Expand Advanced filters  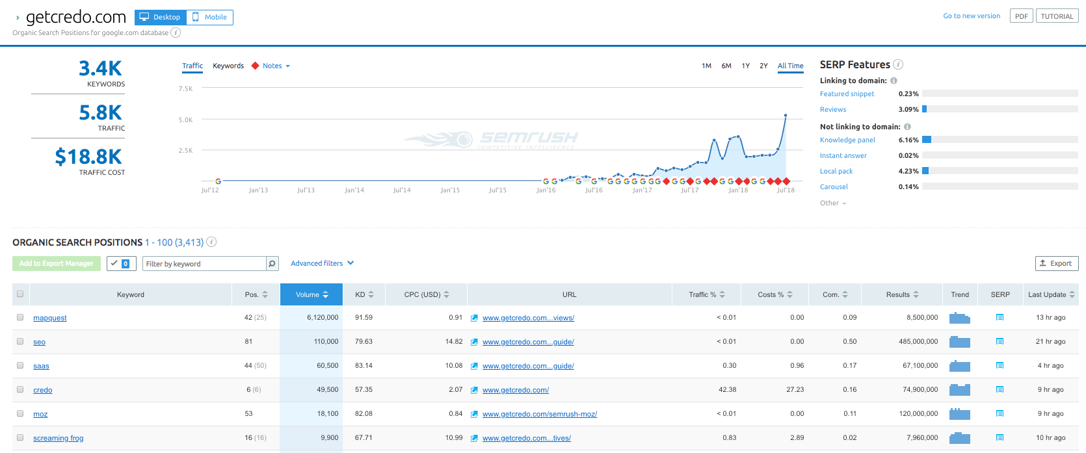(323, 263)
